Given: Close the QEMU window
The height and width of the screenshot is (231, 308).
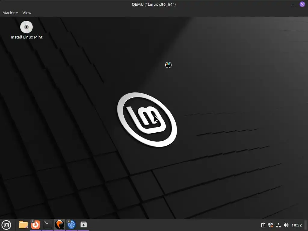Looking at the screenshot, I should [x=302, y=4].
